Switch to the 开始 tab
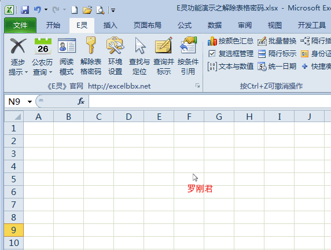Viewport: 331px width, 250px height. (53, 25)
